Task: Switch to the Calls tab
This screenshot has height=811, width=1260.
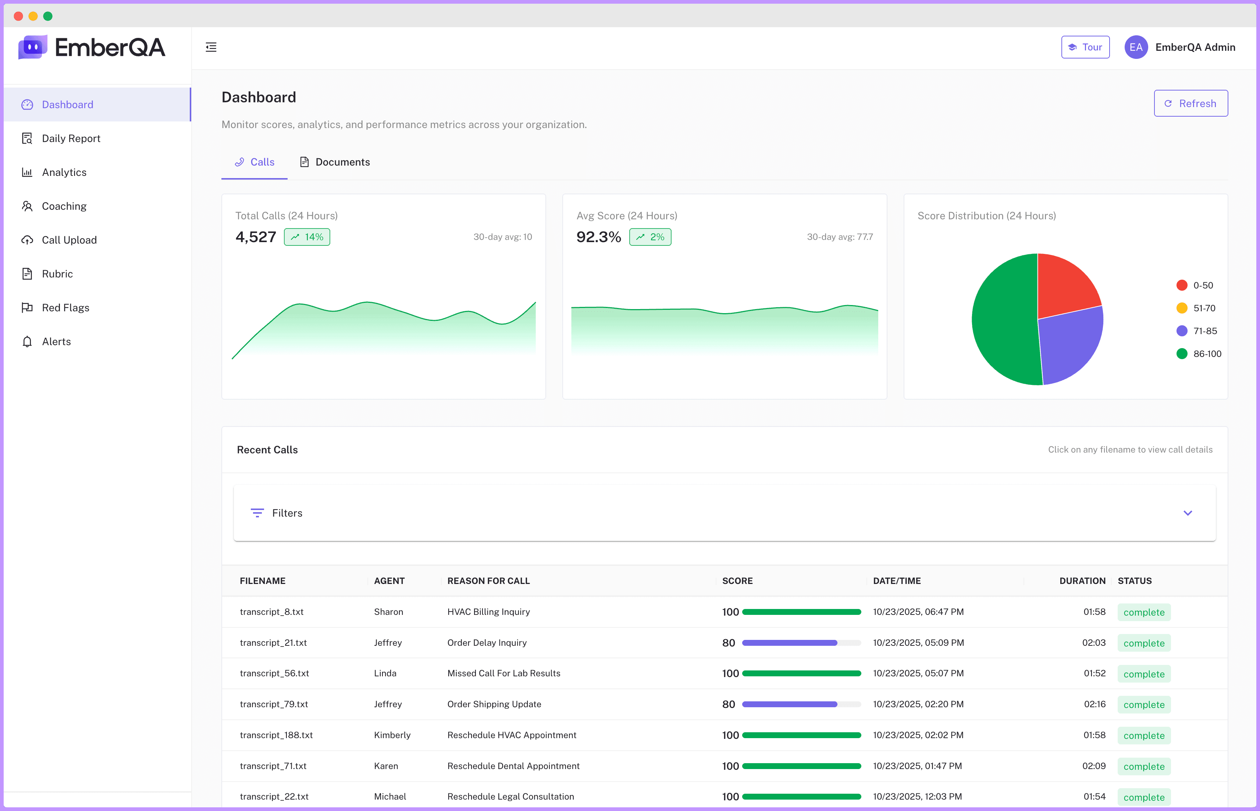Action: pos(254,162)
